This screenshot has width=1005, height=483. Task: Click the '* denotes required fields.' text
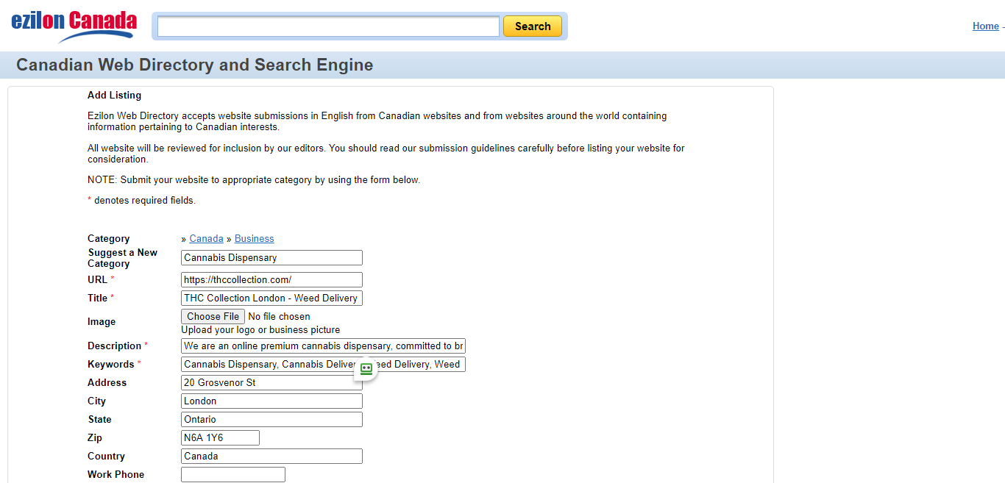(x=141, y=201)
